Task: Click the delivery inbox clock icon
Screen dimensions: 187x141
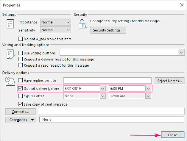Action: (10, 81)
